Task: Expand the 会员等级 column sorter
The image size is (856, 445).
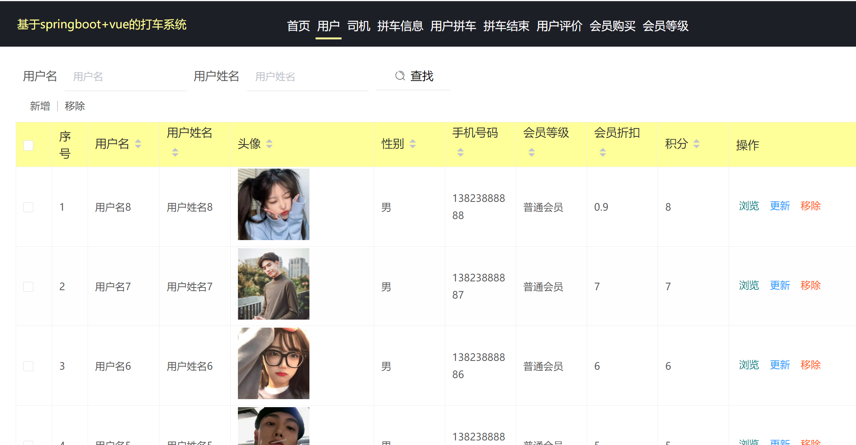Action: tap(532, 152)
